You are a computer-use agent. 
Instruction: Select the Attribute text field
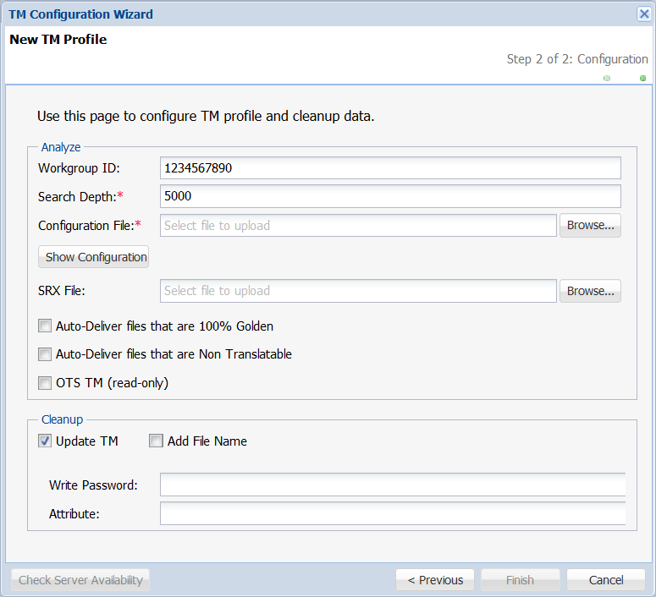(393, 513)
